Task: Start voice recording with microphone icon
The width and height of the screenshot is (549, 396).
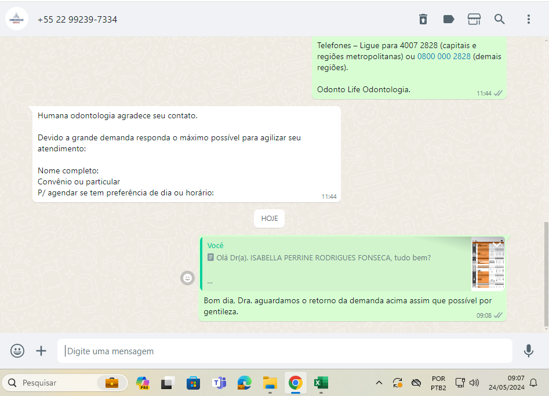Action: 528,351
